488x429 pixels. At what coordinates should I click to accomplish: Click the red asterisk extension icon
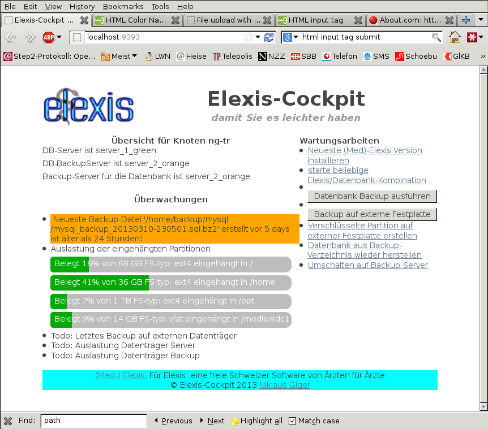(472, 37)
